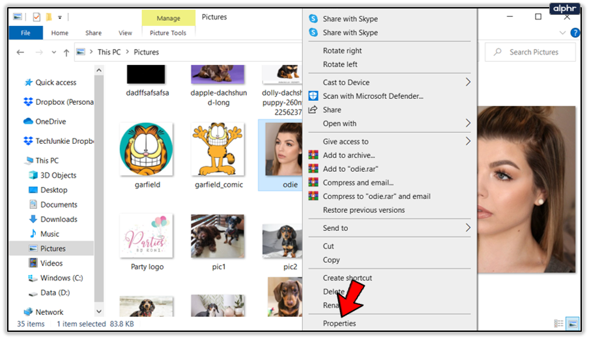
Task: Open the quick access toolbar customize dropdown
Action: [60, 18]
